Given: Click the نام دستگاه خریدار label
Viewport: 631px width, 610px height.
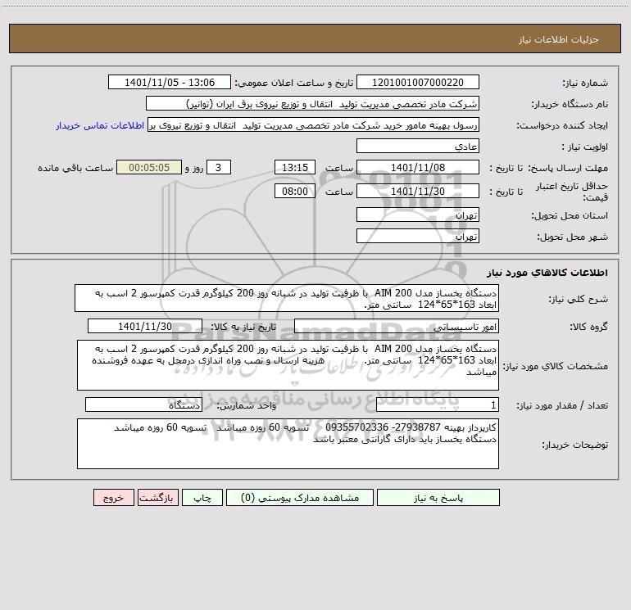Looking at the screenshot, I should click(x=570, y=104).
